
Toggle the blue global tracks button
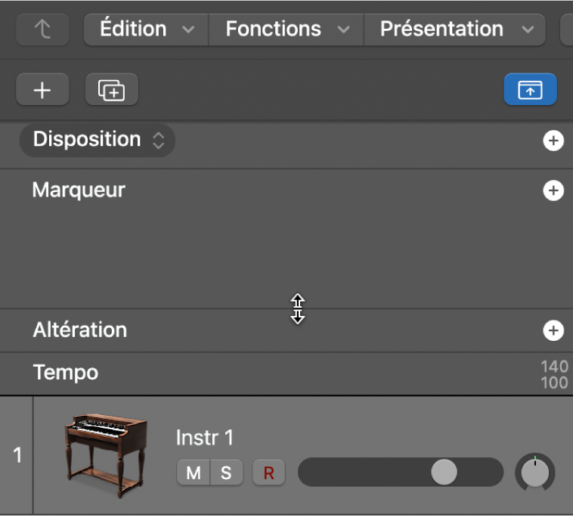click(x=530, y=90)
